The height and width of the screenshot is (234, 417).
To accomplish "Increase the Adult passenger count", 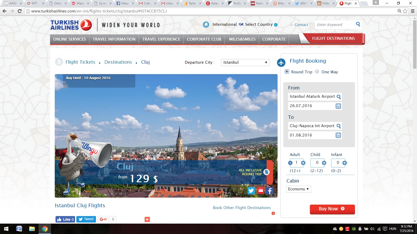I will pyautogui.click(x=303, y=163).
